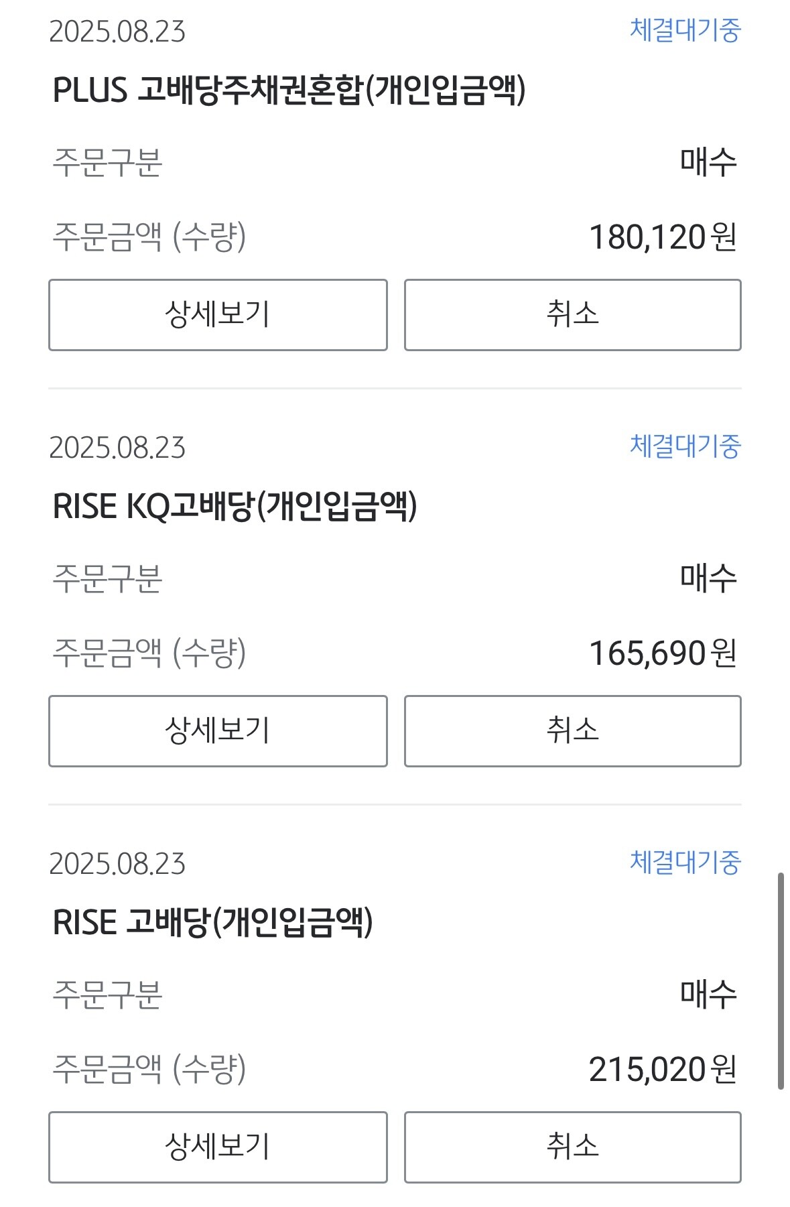The image size is (790, 1207).
Task: Tap 체결대기중 status of PLUS 고배당주채권혼합 order
Action: [685, 31]
